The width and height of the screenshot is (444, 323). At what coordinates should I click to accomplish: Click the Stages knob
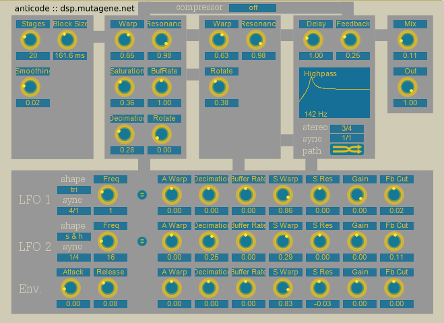tap(30, 40)
